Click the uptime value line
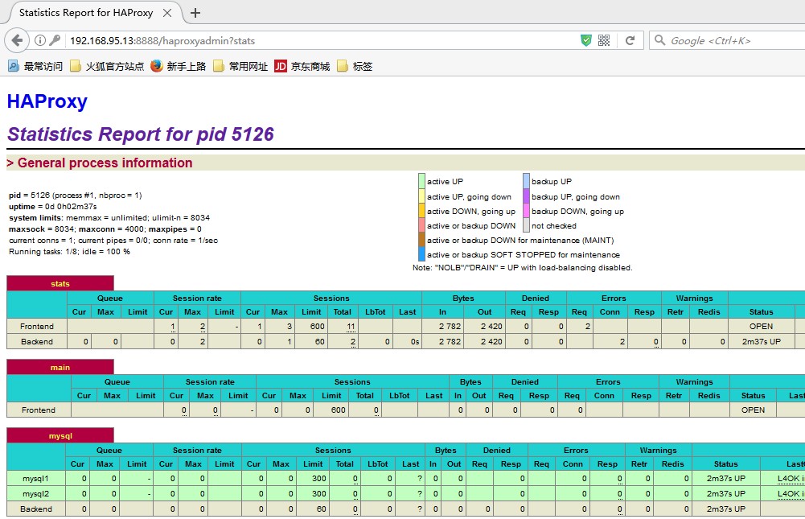The width and height of the screenshot is (805, 519). coord(53,207)
